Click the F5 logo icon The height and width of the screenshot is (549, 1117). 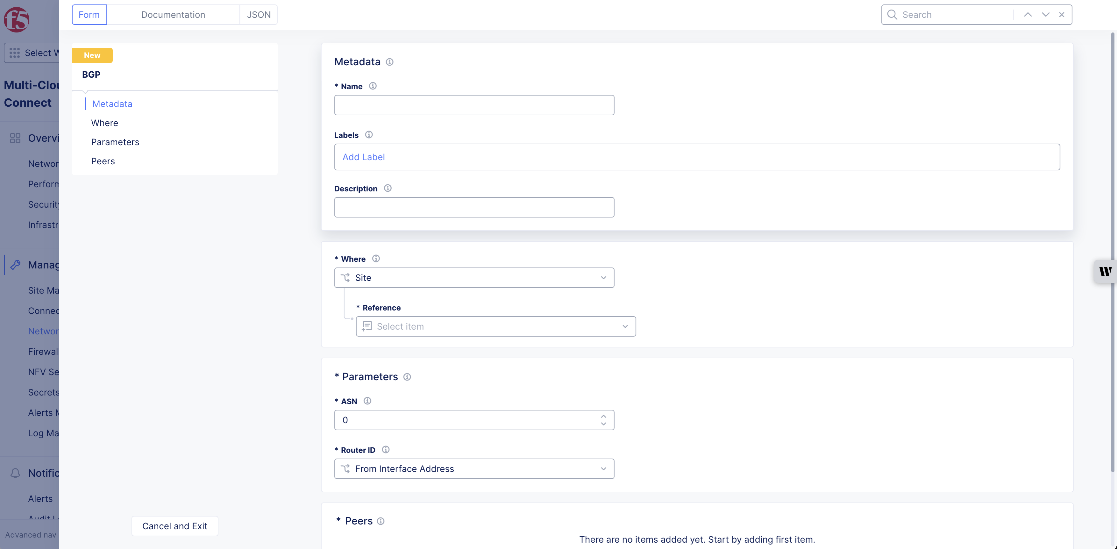pos(17,19)
